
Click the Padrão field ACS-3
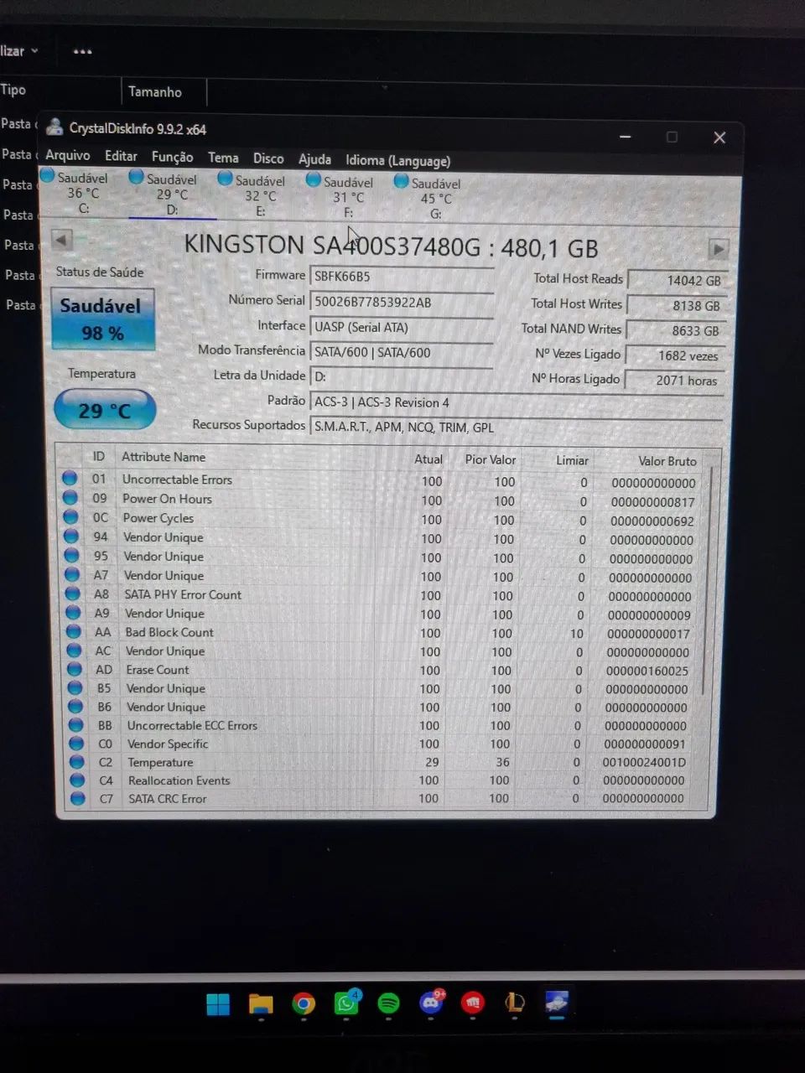(x=517, y=402)
